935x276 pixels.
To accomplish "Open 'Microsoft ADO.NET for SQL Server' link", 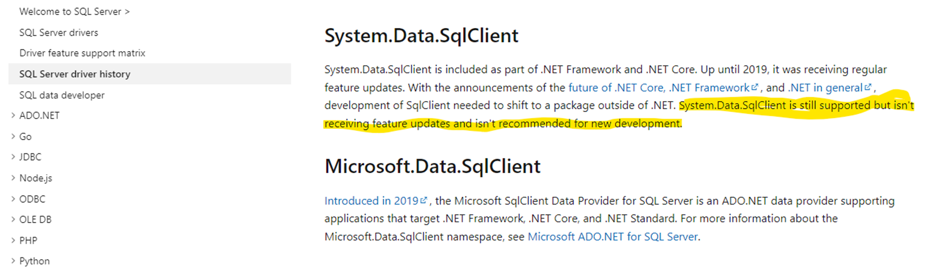I will click(x=612, y=237).
